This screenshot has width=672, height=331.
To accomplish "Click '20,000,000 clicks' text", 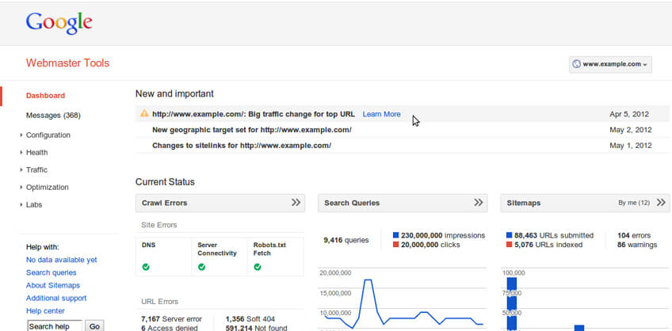I will pos(430,245).
